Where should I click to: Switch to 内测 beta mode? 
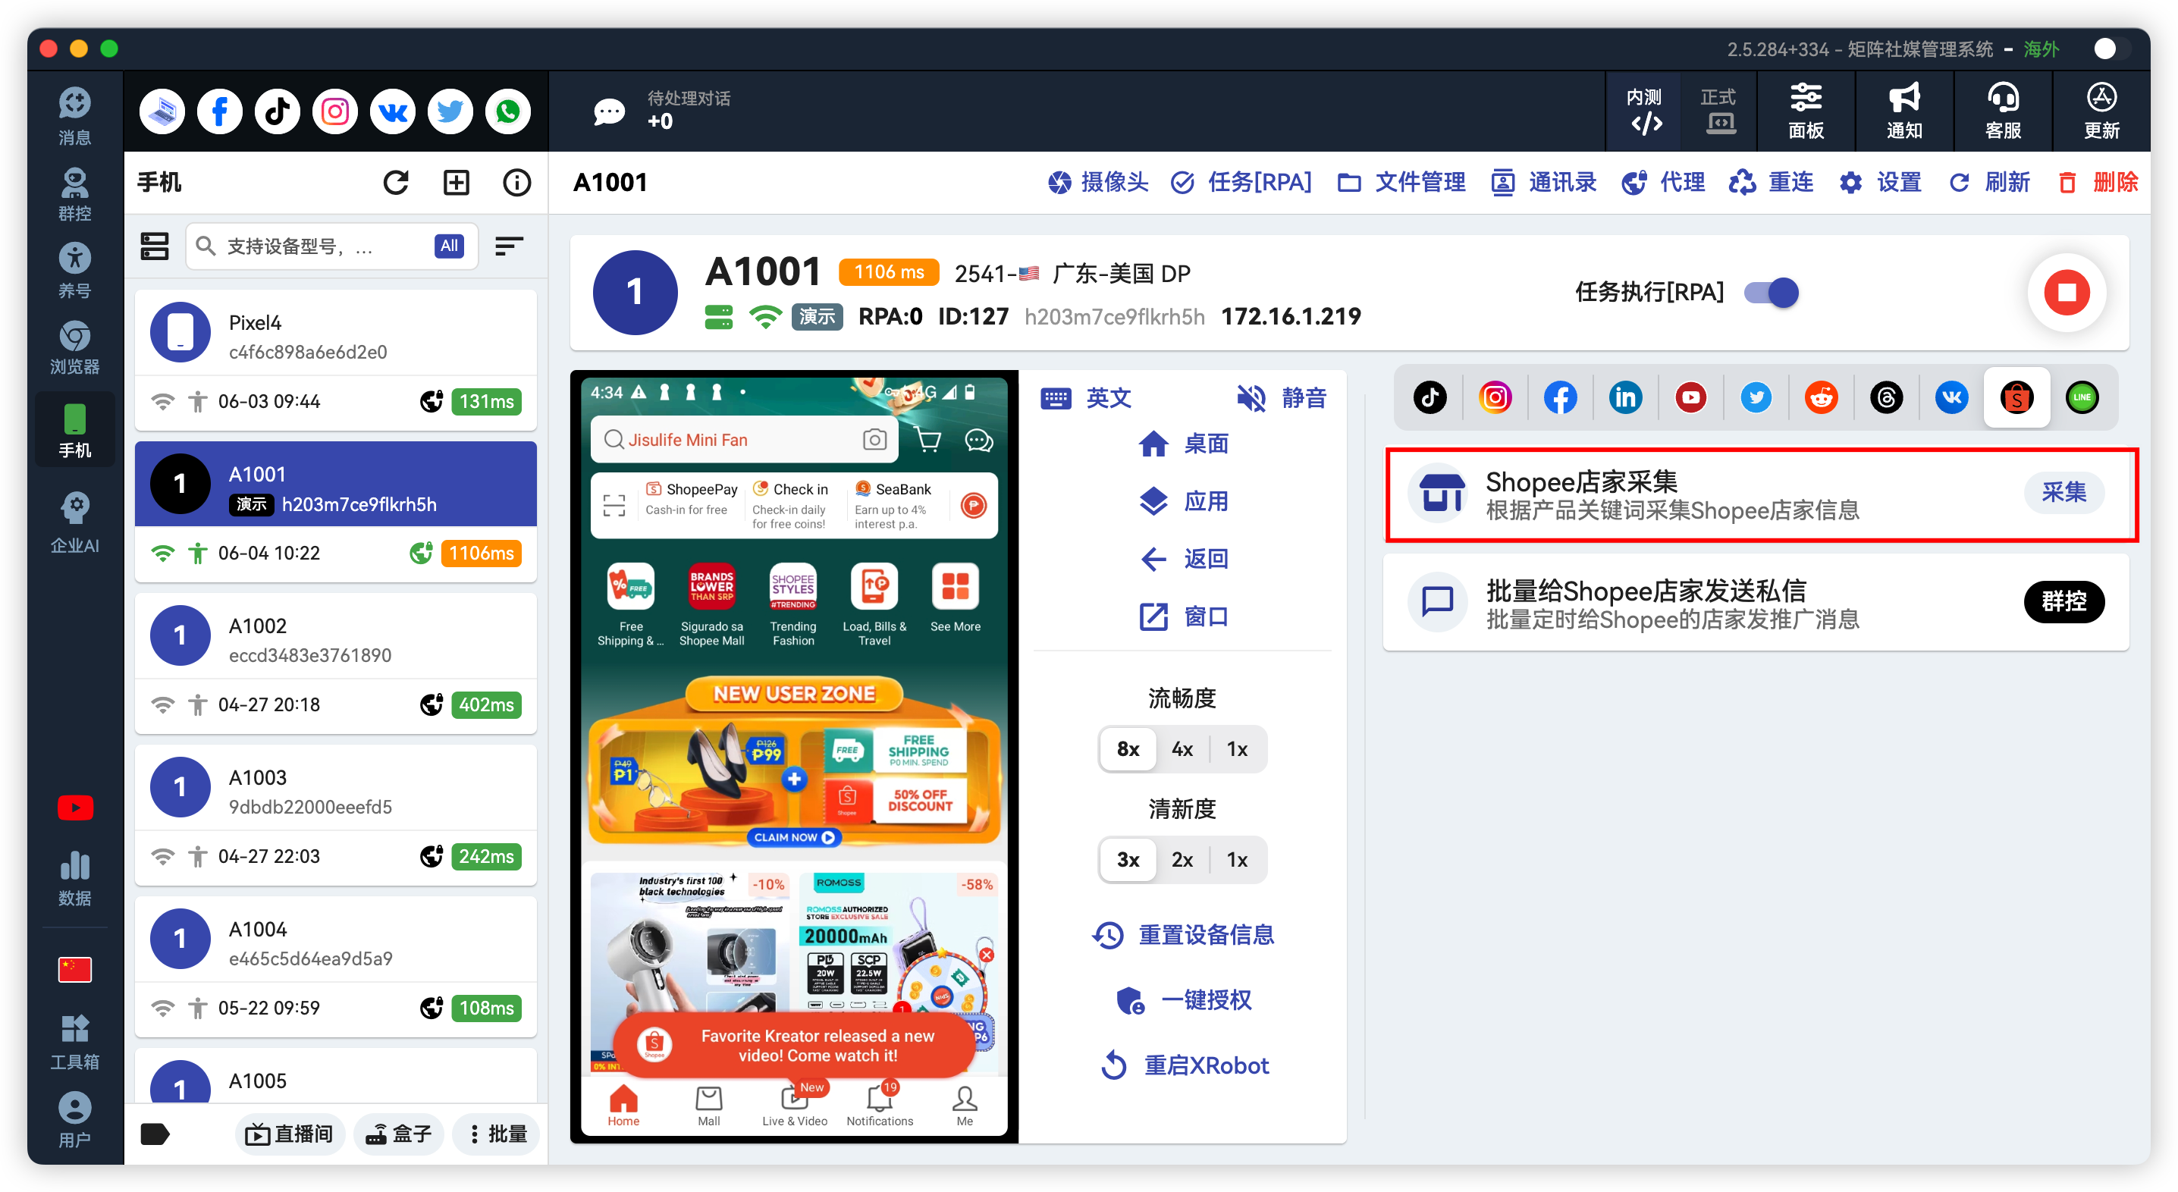click(x=1644, y=111)
